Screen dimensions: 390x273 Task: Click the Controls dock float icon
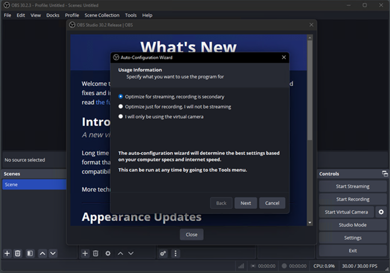coord(385,174)
